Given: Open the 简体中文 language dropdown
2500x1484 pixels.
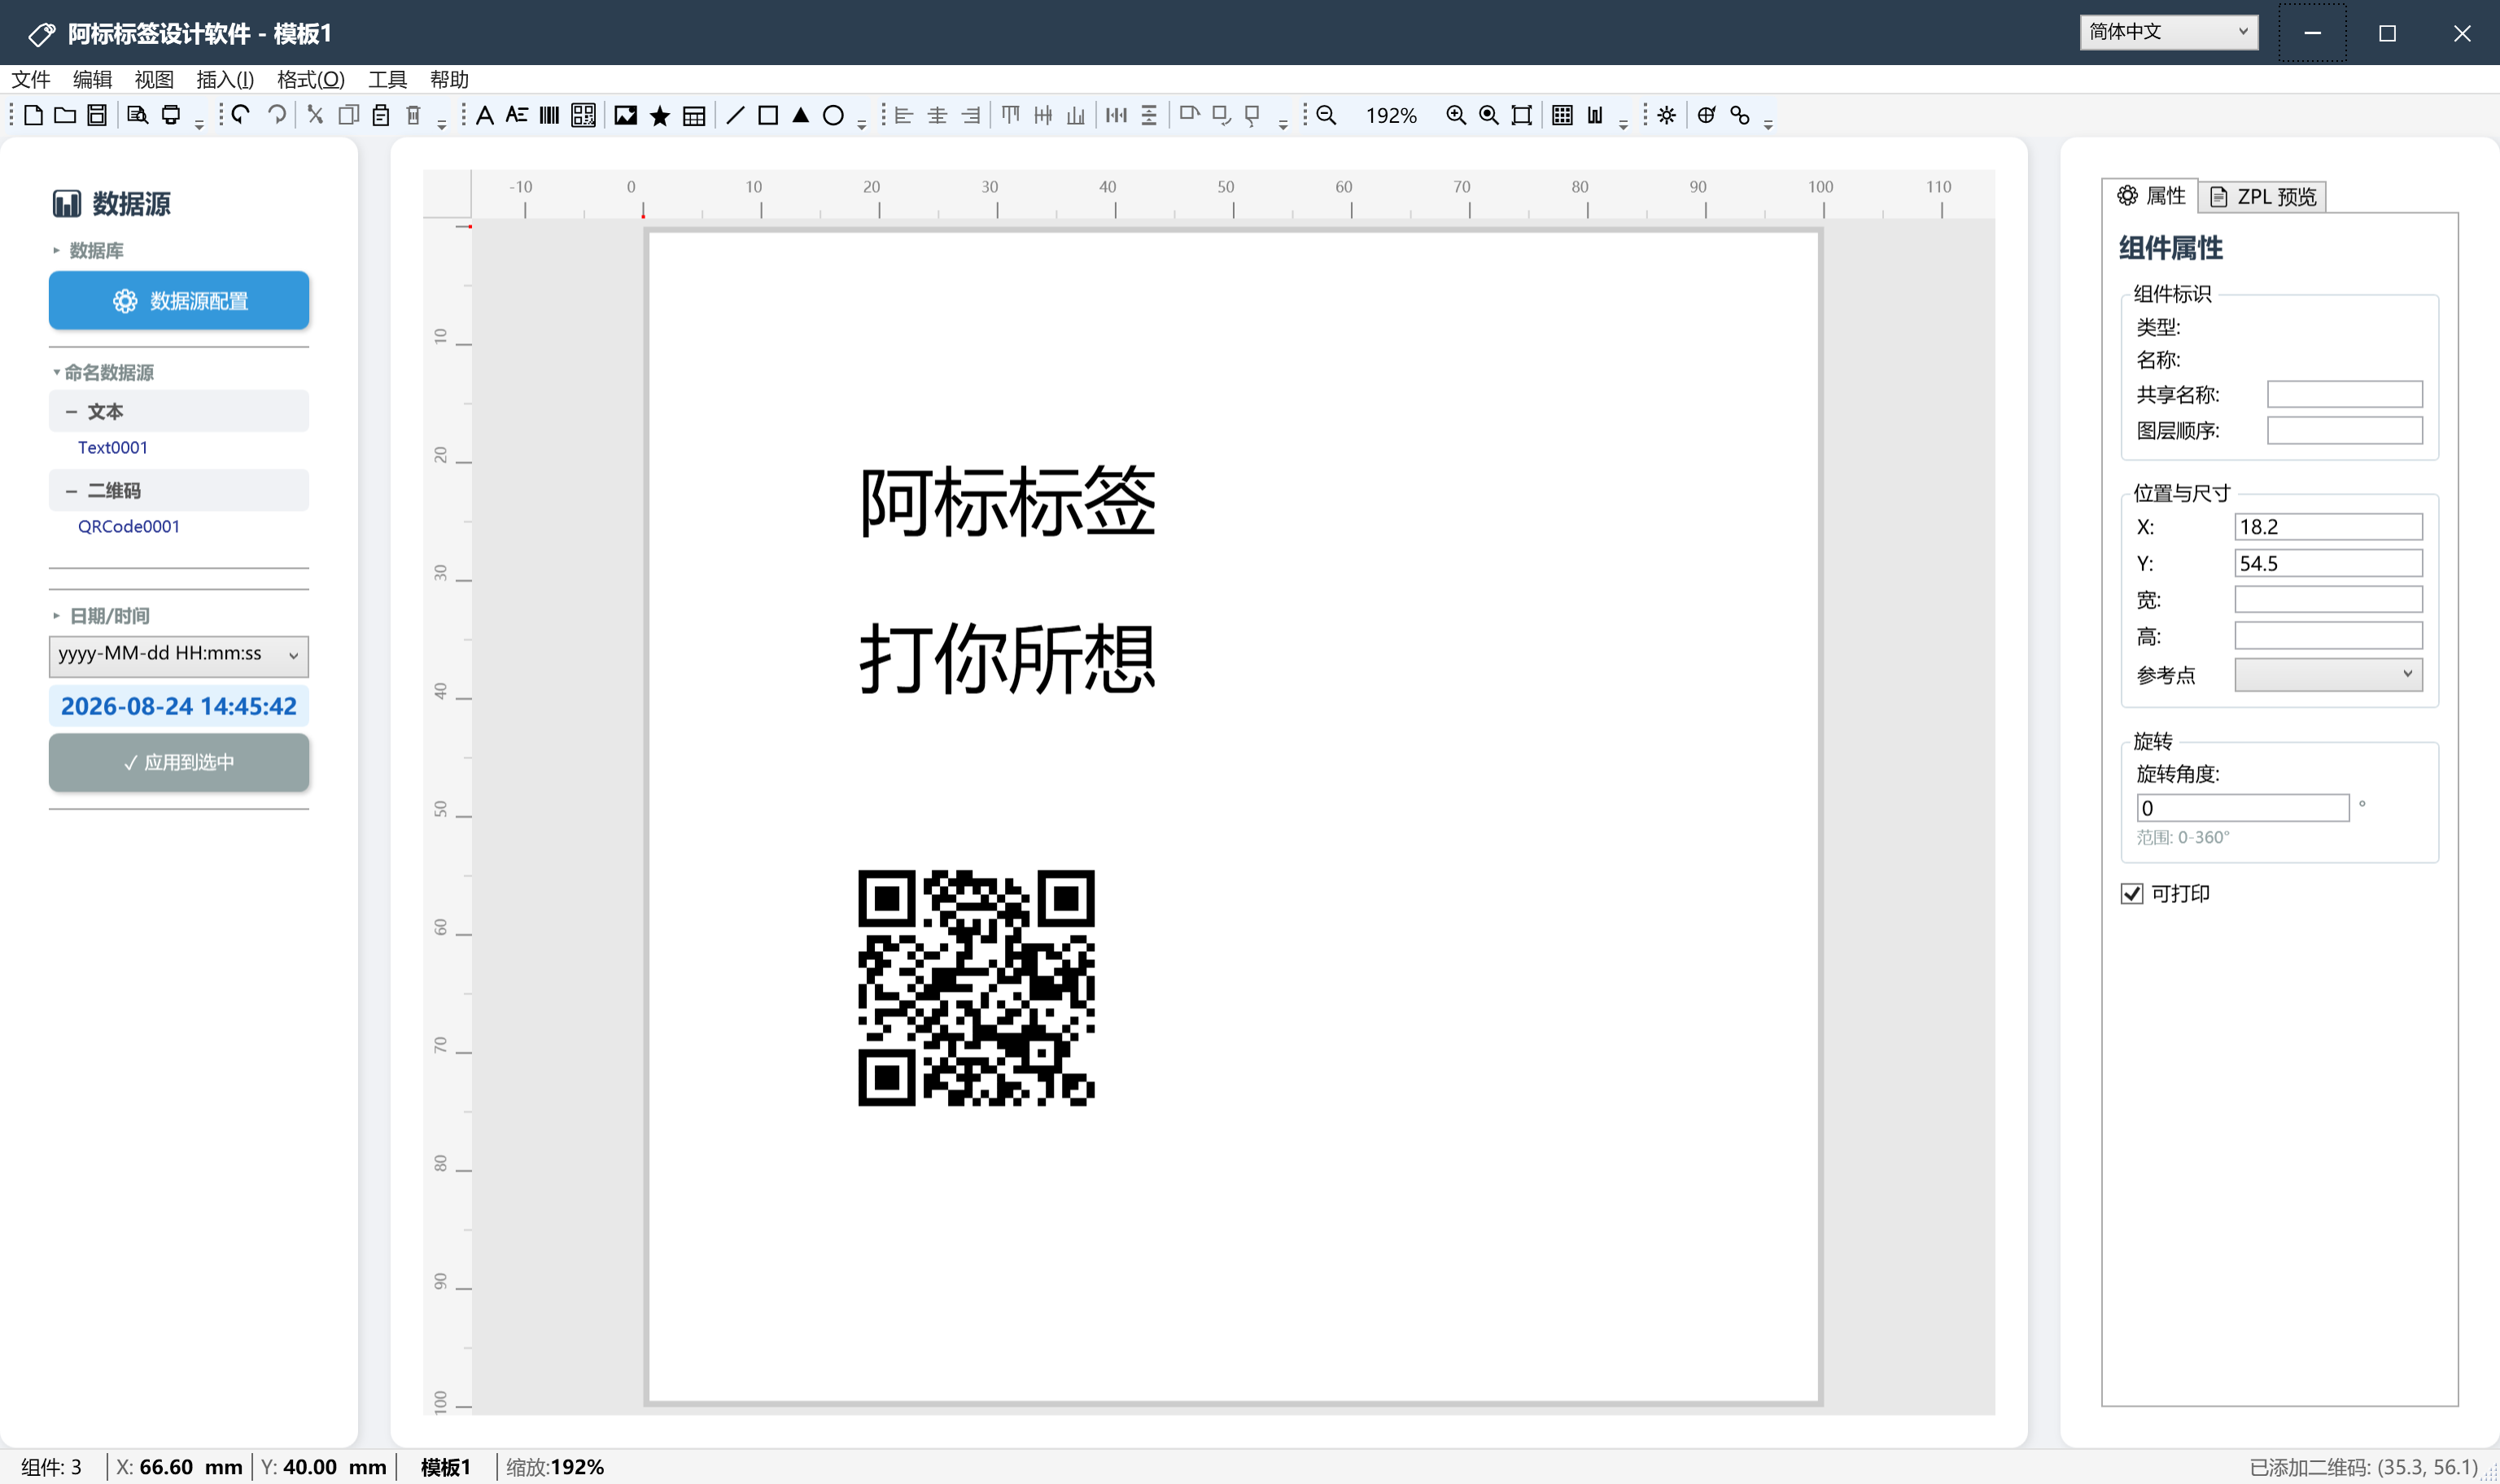Looking at the screenshot, I should click(2168, 32).
